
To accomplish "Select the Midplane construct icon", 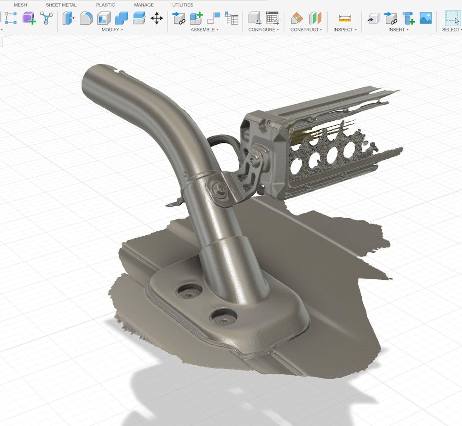I will pos(315,18).
